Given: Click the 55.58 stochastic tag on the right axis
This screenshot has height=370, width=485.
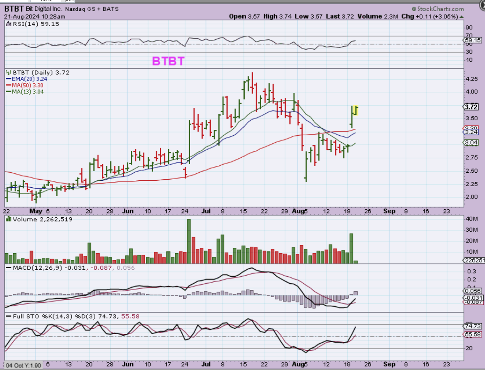Looking at the screenshot, I should (473, 335).
